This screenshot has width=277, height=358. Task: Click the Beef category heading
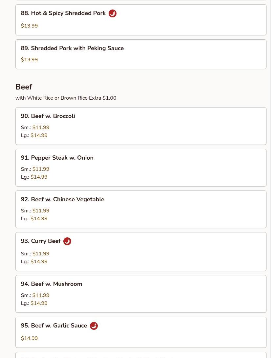tap(24, 87)
